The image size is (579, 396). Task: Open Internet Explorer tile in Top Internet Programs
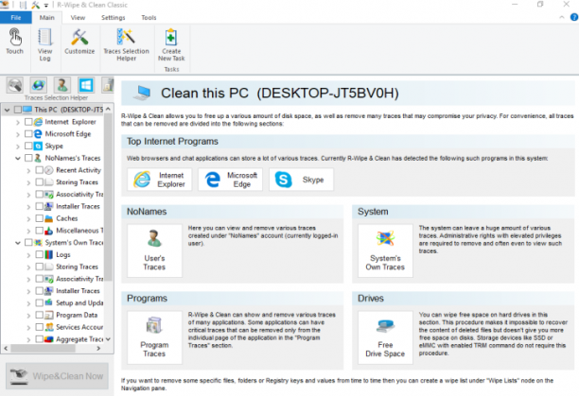click(x=160, y=180)
